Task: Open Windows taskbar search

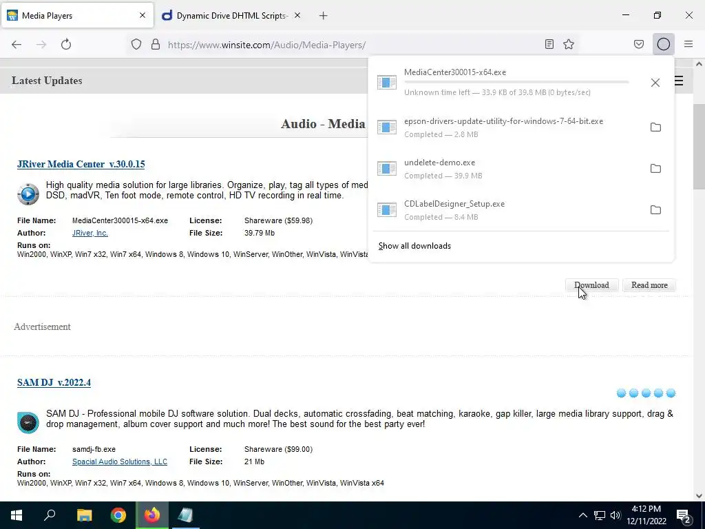Action: pyautogui.click(x=50, y=515)
